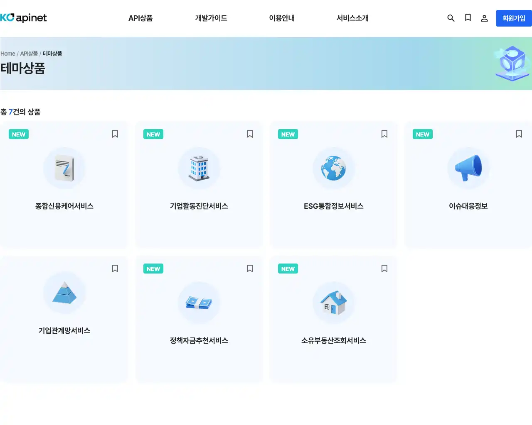This screenshot has width=532, height=425.
Task: Select 개발가이드 from the navigation
Action: [x=211, y=18]
